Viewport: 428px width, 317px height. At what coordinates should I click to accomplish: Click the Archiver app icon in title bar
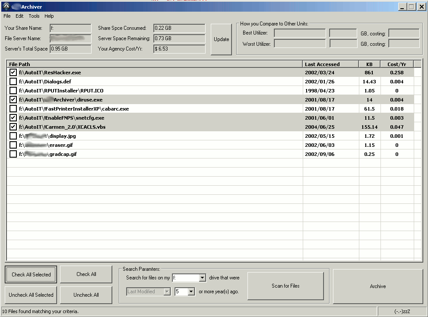[x=6, y=6]
